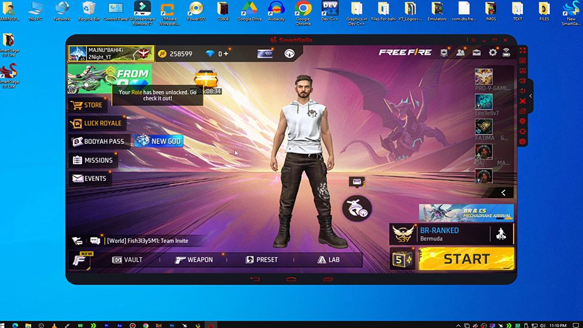583x328 pixels.
Task: Open the guild shield icon
Action: pos(444,52)
